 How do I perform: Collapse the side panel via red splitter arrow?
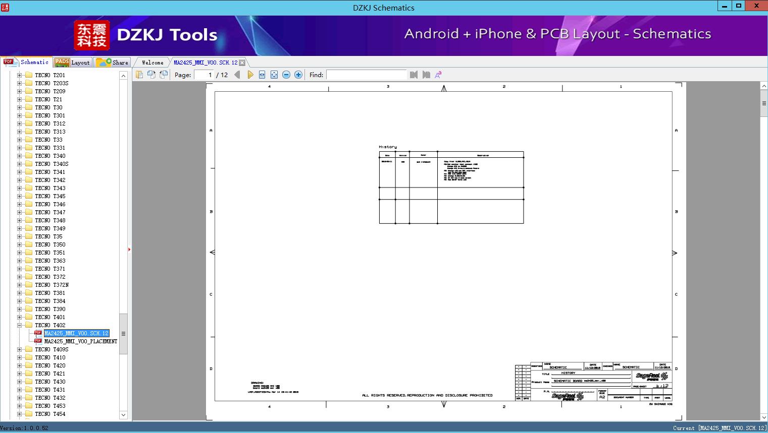click(129, 249)
